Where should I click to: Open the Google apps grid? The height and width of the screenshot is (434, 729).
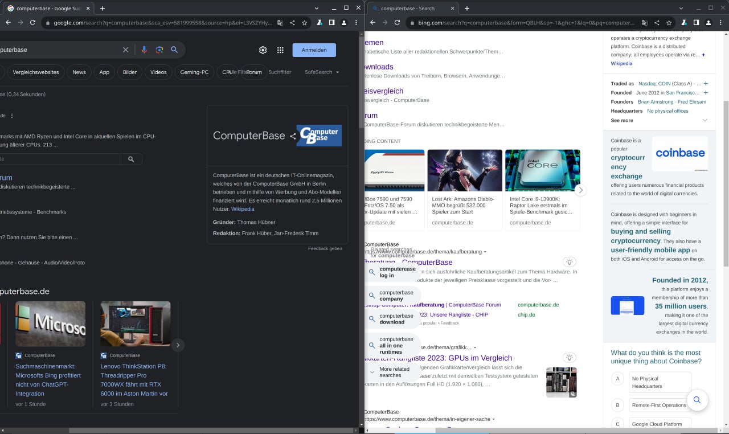280,50
